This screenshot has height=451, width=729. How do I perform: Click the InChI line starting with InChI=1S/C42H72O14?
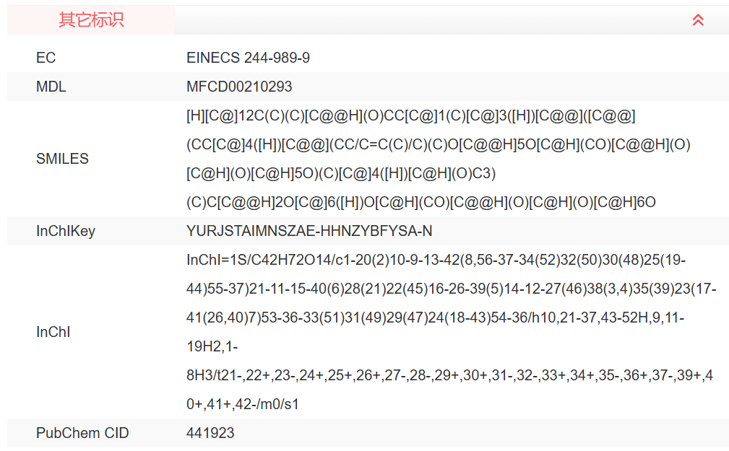(436, 260)
